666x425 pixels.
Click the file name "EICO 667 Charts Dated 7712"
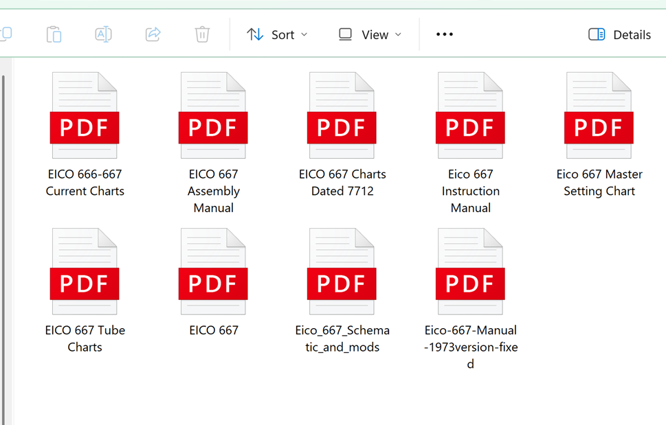click(342, 183)
